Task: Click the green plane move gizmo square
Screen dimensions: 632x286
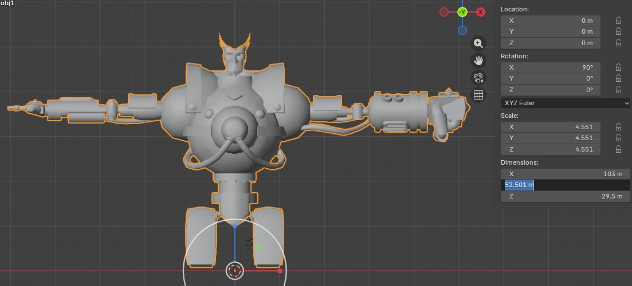Action: tap(259, 246)
